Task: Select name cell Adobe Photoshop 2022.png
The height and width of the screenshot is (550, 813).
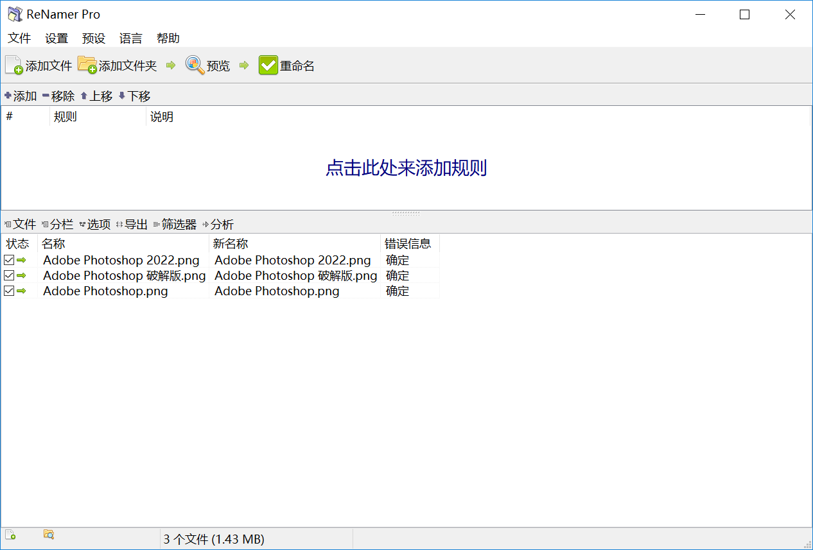Action: pos(121,260)
